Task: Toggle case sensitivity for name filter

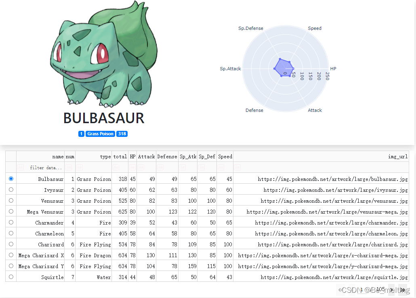Action: click(x=21, y=168)
